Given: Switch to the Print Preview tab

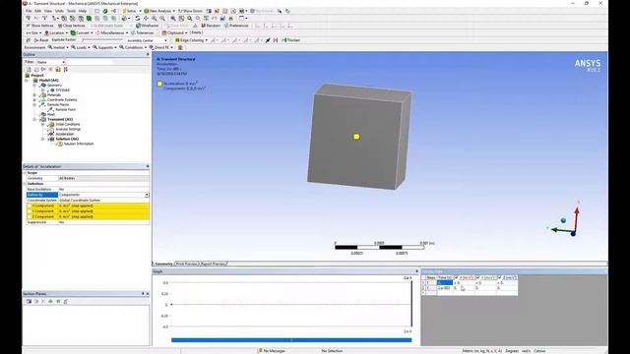Looking at the screenshot, I should coord(187,264).
